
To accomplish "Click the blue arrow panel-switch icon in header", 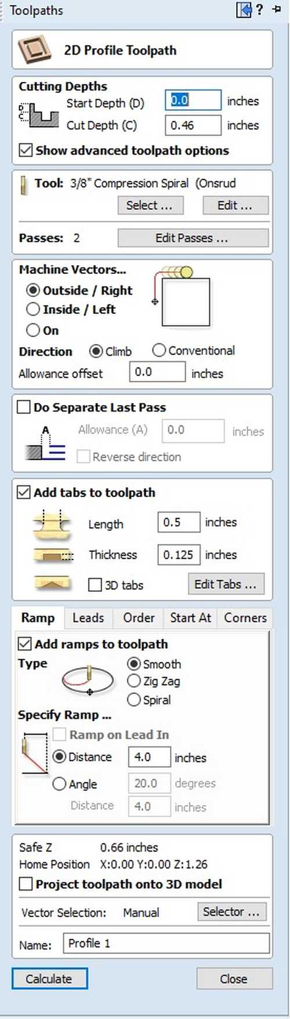I will [244, 10].
